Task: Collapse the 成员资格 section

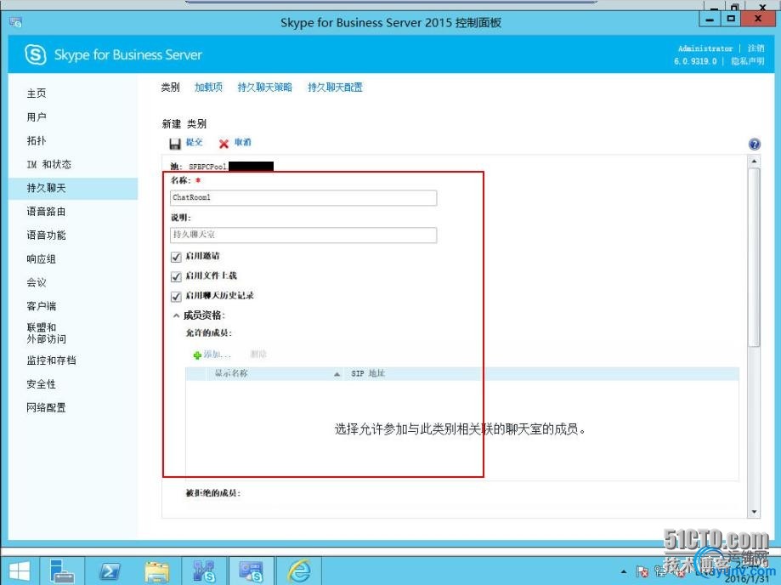Action: click(x=176, y=315)
